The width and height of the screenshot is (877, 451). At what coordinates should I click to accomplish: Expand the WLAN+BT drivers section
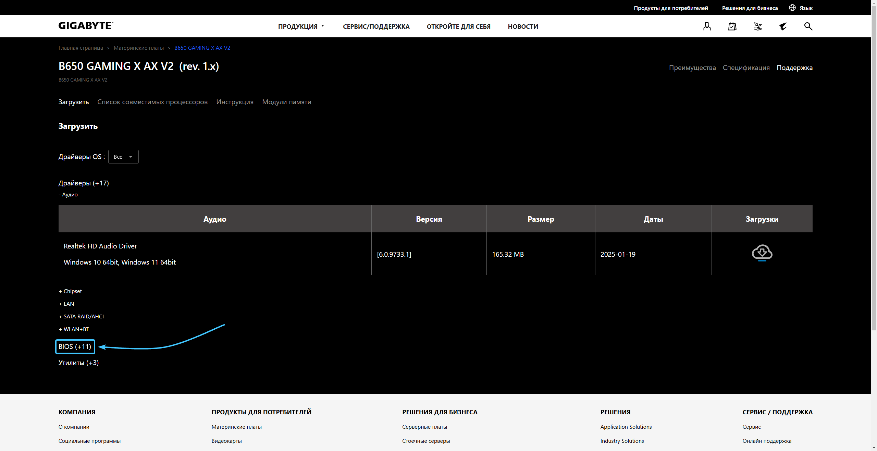pyautogui.click(x=74, y=329)
